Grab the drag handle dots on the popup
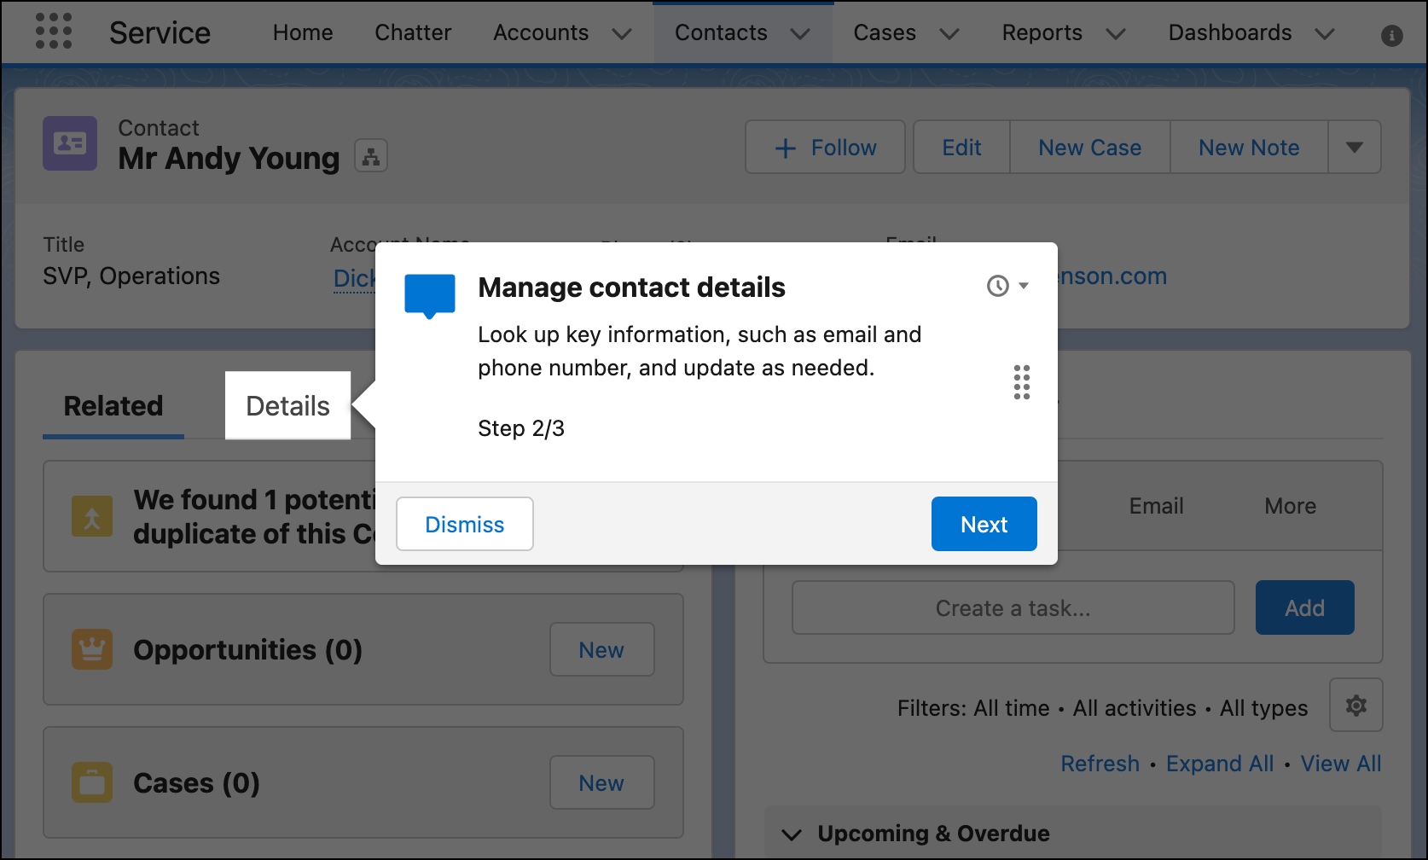The width and height of the screenshot is (1428, 860). coord(1021,382)
